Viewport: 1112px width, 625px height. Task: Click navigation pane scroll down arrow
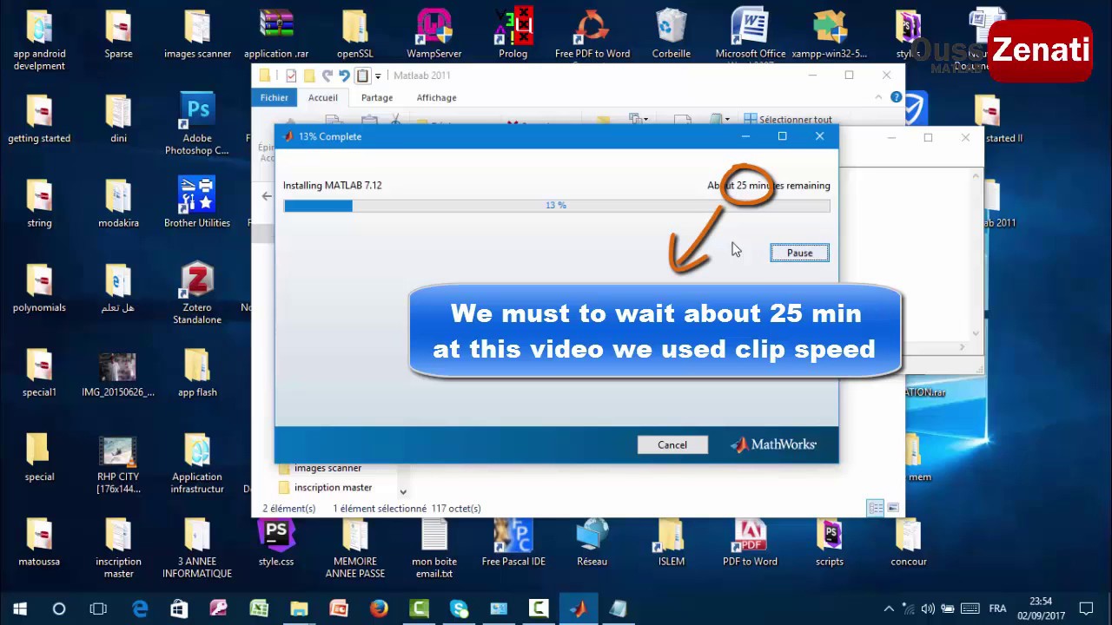[402, 492]
